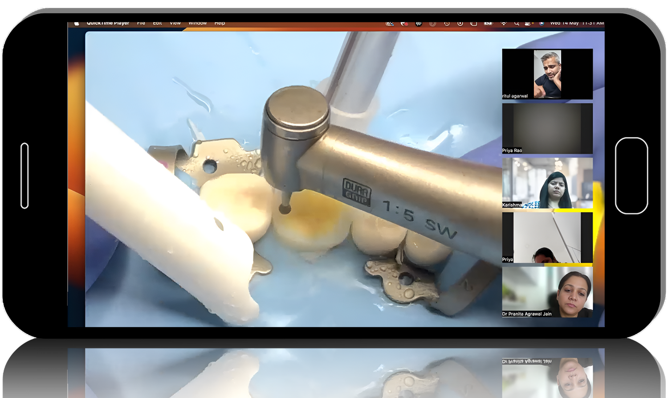Select Priya Rao's dark video tile

(x=547, y=128)
